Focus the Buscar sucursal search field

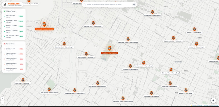109,4
